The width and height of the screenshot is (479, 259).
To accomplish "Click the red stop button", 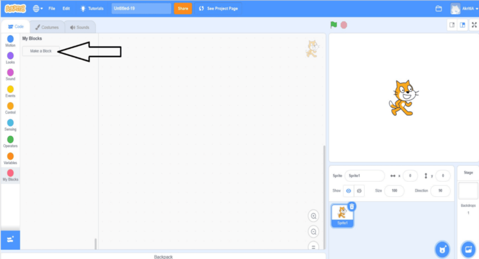I will tap(344, 25).
